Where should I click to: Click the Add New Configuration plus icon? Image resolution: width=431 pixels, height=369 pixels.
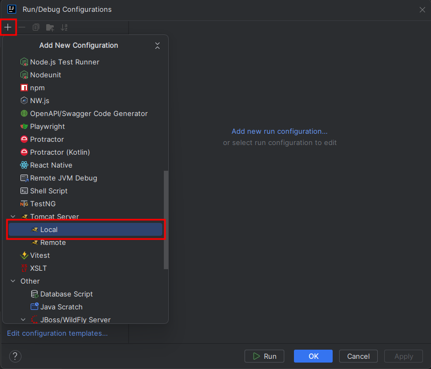[x=8, y=27]
